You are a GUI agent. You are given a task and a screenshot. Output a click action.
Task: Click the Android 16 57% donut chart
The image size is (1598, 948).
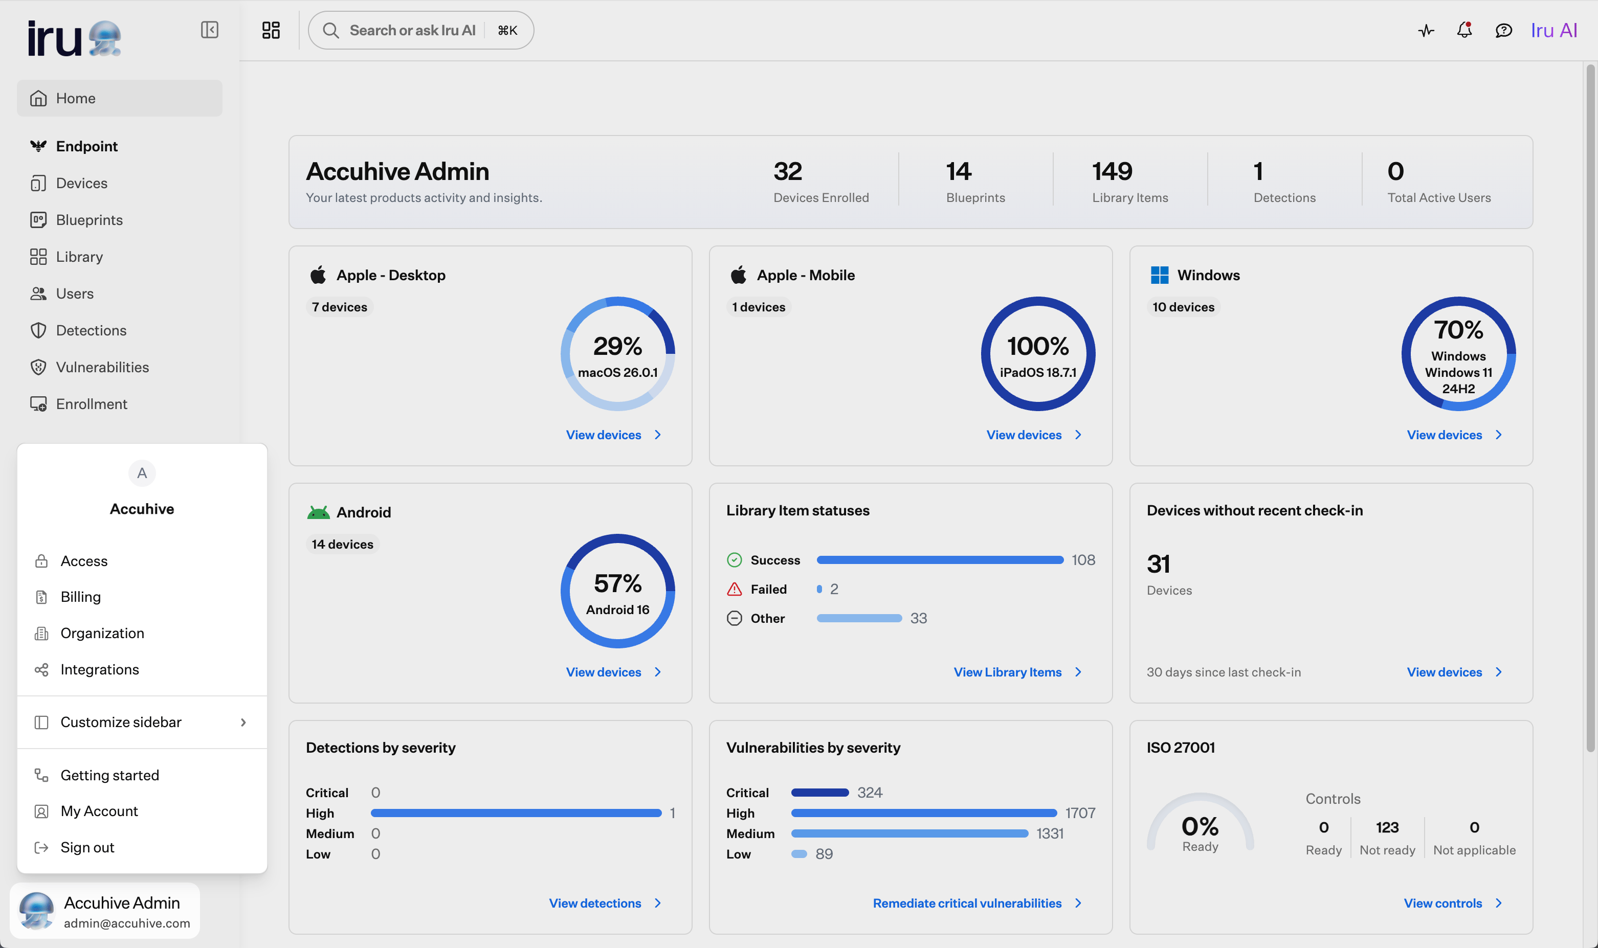(618, 591)
